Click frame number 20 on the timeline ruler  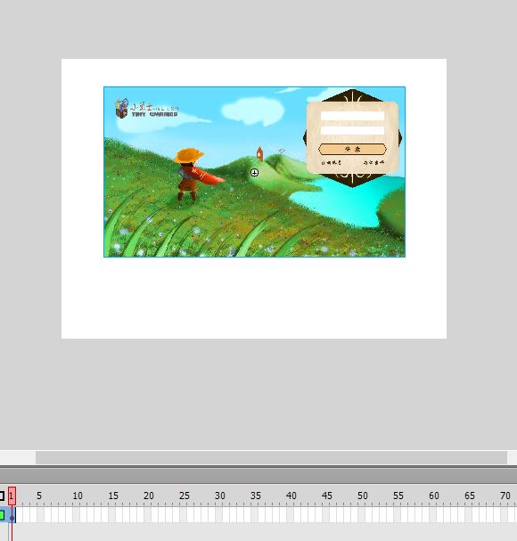coord(149,496)
